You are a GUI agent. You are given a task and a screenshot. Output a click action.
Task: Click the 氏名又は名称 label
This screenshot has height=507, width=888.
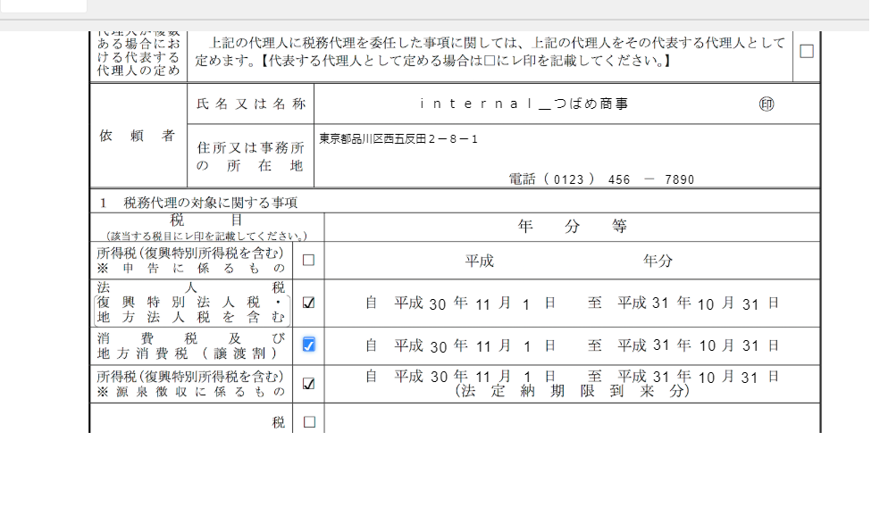click(251, 104)
